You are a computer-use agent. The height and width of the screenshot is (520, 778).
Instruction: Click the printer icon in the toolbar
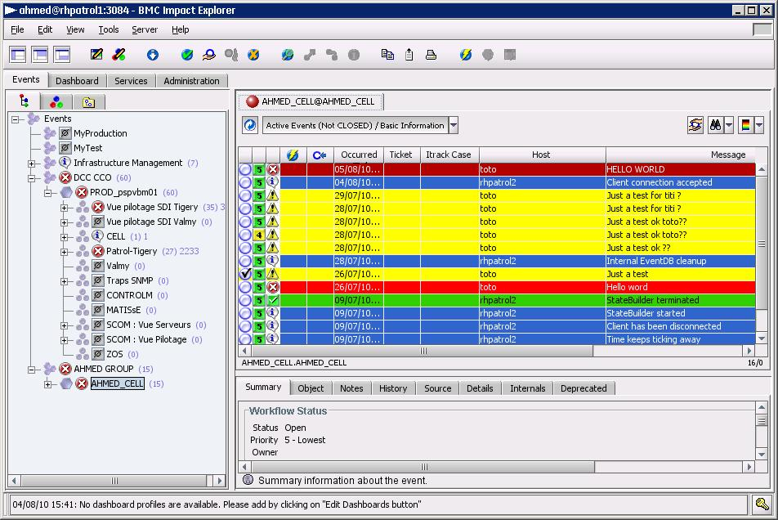click(x=431, y=55)
